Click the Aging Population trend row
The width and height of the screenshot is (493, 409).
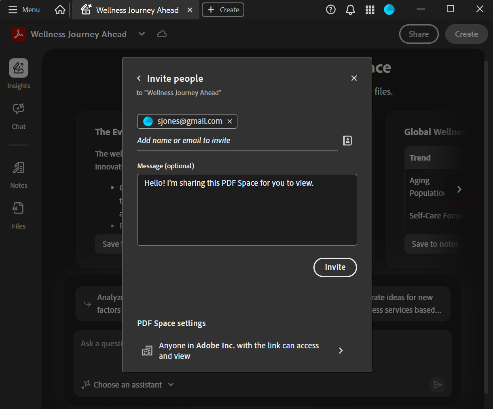coord(427,187)
